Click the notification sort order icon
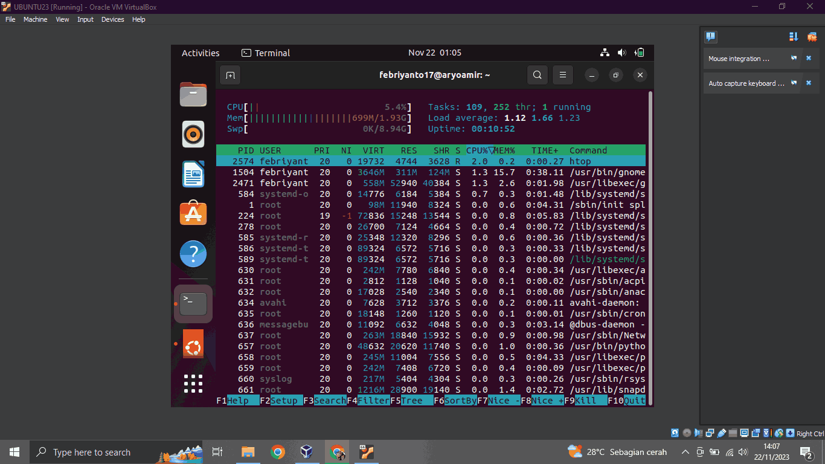Image resolution: width=825 pixels, height=464 pixels. click(x=794, y=37)
